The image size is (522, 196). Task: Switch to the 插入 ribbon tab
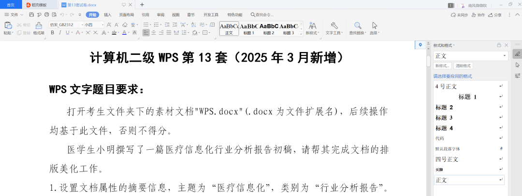107,15
